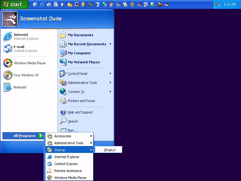
Task: Open Accessories programs folder
Action: coord(63,136)
